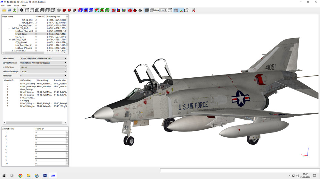Image resolution: width=320 pixels, height=179 pixels.
Task: Open the Extras menu
Action: [16, 6]
